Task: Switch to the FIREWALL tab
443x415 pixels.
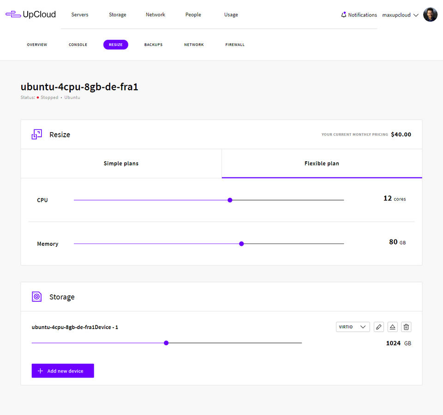Action: [235, 45]
